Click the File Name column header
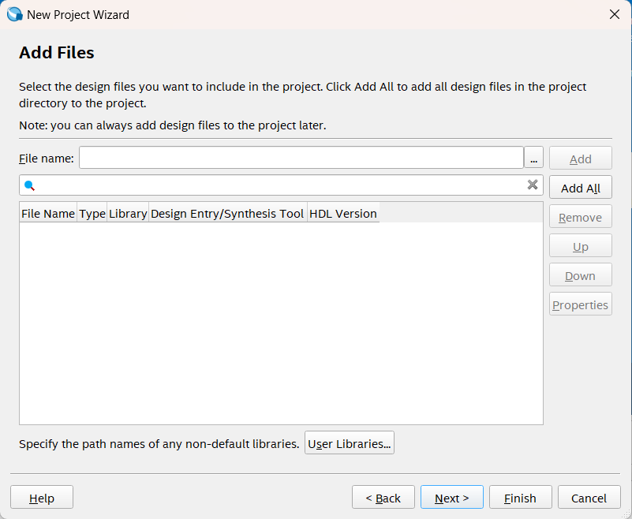This screenshot has height=519, width=632. [x=47, y=213]
